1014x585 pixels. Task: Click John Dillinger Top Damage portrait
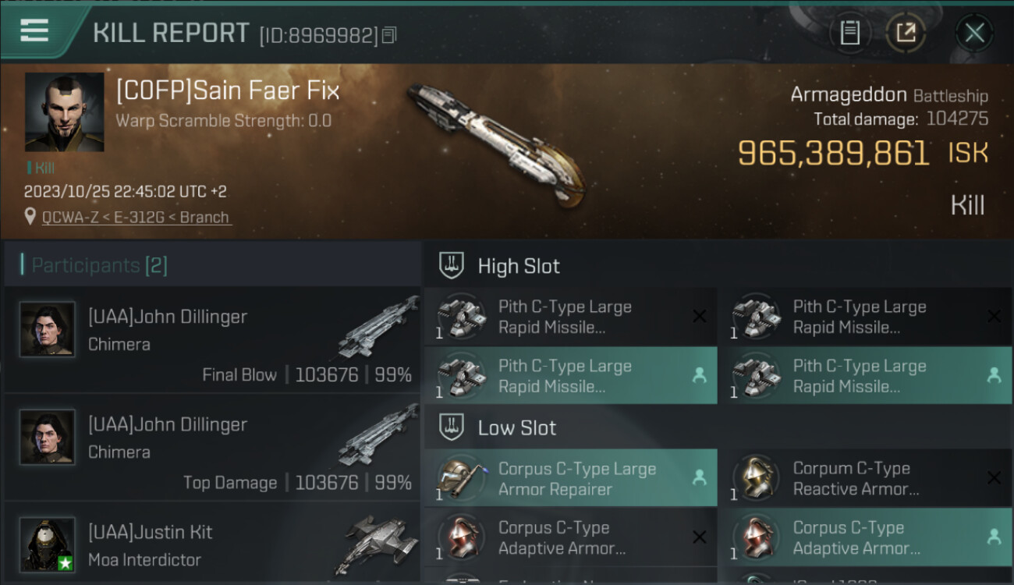[x=48, y=437]
